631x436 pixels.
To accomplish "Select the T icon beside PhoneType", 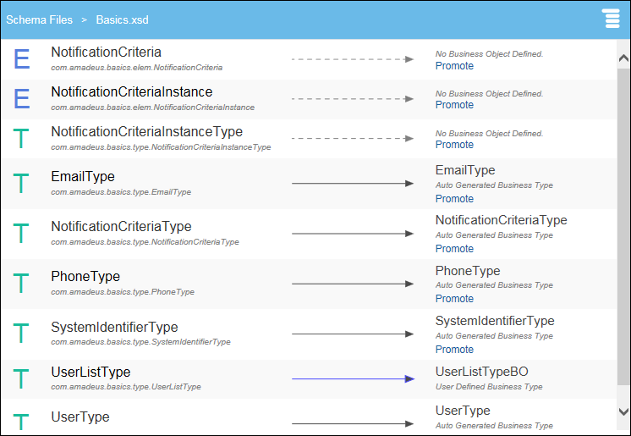I will 22,283.
